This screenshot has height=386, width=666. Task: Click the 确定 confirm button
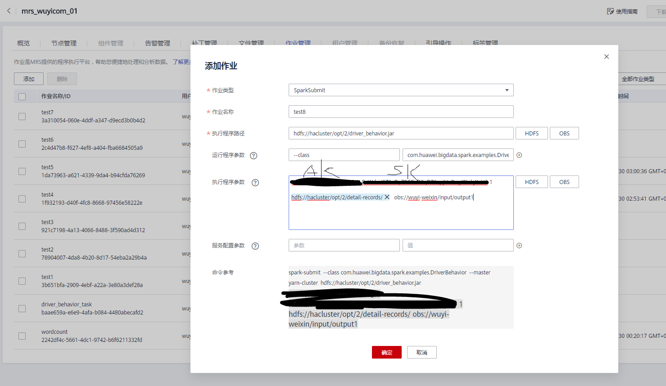(387, 352)
